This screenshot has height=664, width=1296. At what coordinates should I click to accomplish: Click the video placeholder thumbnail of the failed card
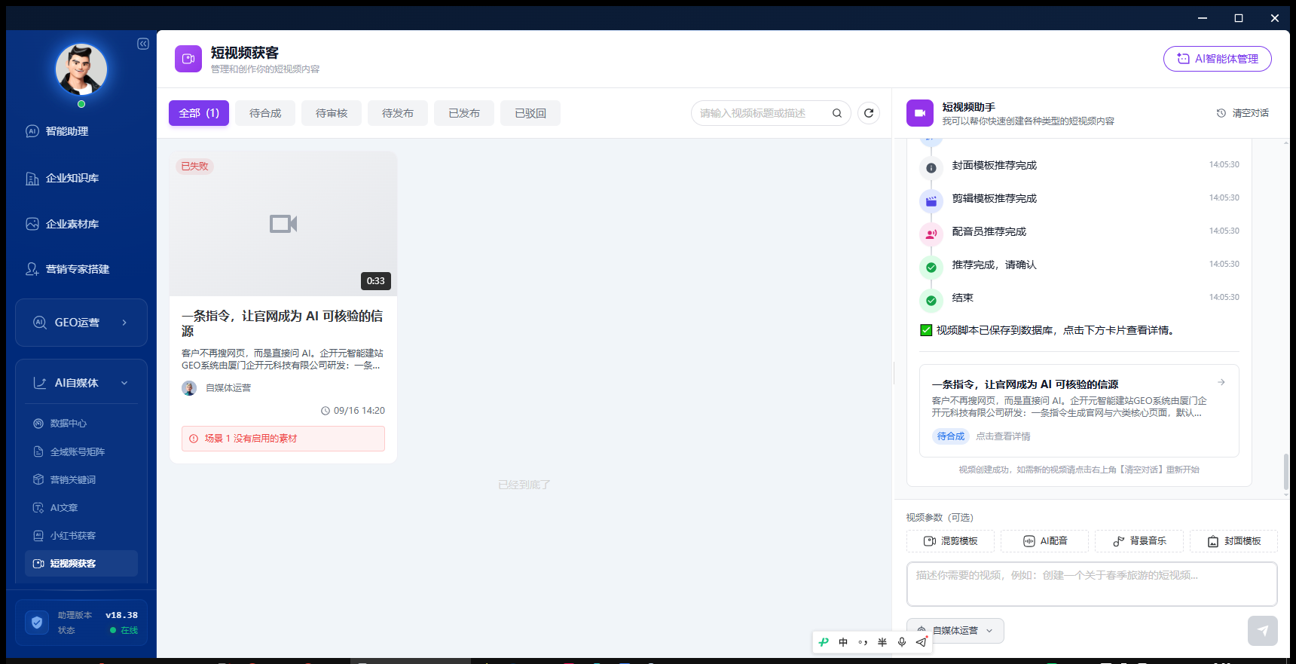click(x=283, y=224)
